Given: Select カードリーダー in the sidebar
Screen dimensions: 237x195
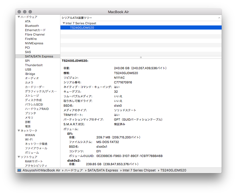Looking at the screenshot, I should tap(35, 87).
